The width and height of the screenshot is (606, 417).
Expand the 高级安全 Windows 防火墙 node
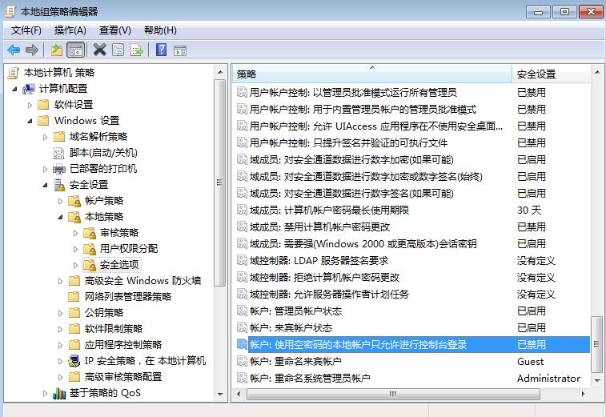pos(60,281)
